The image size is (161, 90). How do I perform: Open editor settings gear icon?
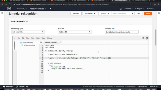coord(147,38)
